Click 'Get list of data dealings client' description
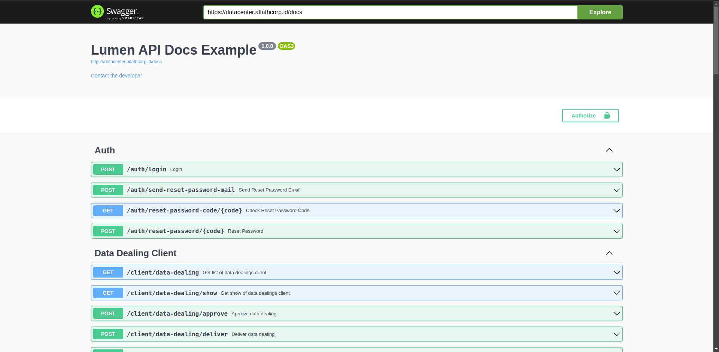719x352 pixels. tap(234, 273)
